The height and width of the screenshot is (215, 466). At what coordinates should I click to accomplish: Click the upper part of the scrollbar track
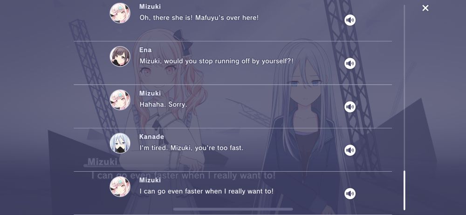pyautogui.click(x=404, y=60)
